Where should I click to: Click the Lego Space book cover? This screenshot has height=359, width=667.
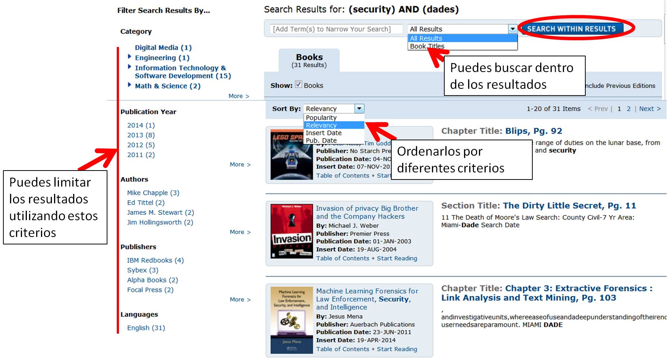291,155
